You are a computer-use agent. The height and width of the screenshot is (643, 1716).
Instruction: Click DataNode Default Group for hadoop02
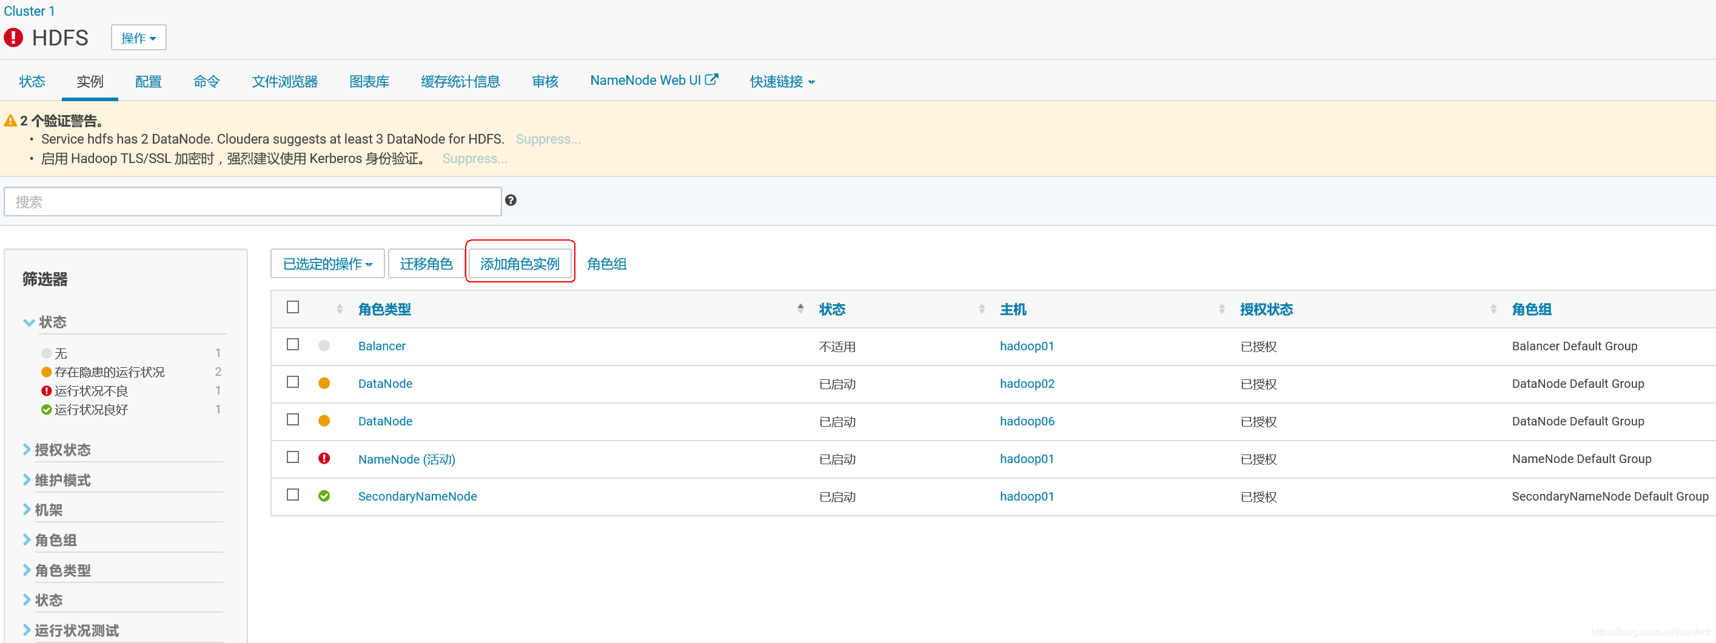1578,384
